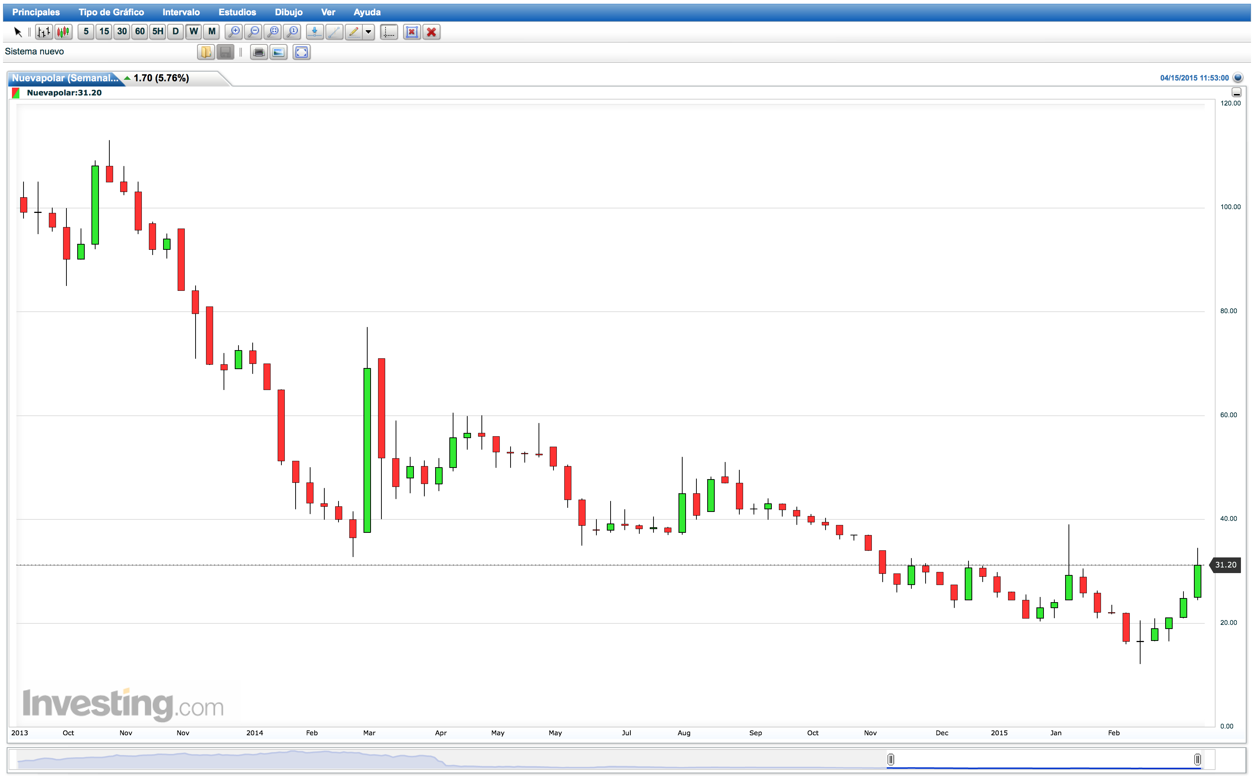The height and width of the screenshot is (783, 1254).
Task: Set interval to 5 minutes
Action: point(86,32)
